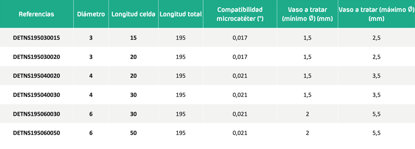Click minimum vessel 2 for DETNS195060030
Screen dimensions: 415x149
click(307, 114)
